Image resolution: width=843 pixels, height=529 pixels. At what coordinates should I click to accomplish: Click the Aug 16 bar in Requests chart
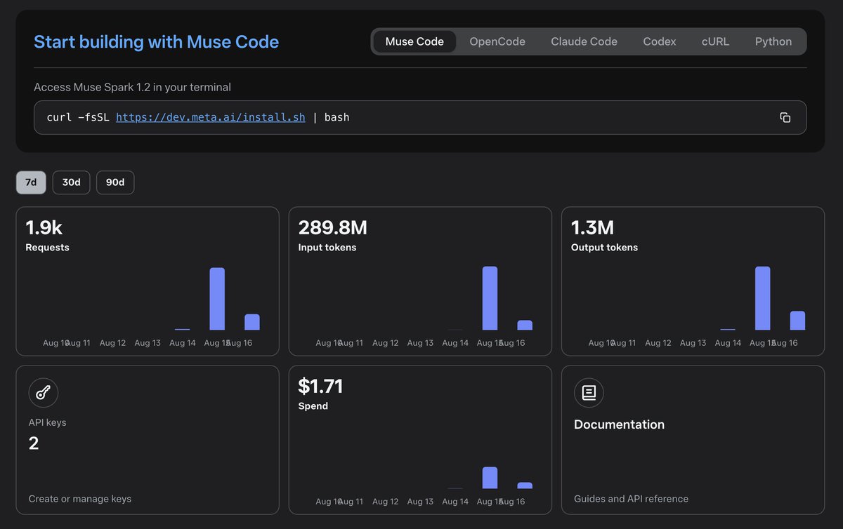[x=252, y=322]
